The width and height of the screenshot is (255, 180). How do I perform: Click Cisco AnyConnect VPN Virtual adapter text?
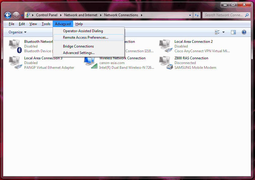point(202,51)
